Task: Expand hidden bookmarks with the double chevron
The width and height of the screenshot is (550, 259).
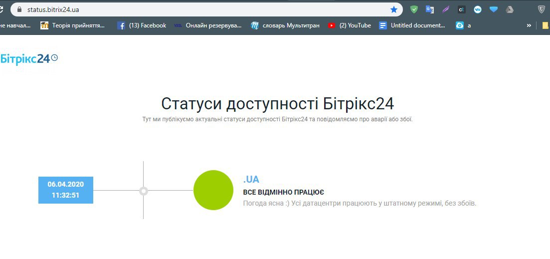Action: (x=529, y=25)
